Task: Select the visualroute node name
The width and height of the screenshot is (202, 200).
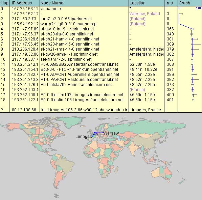Action: (x=51, y=9)
